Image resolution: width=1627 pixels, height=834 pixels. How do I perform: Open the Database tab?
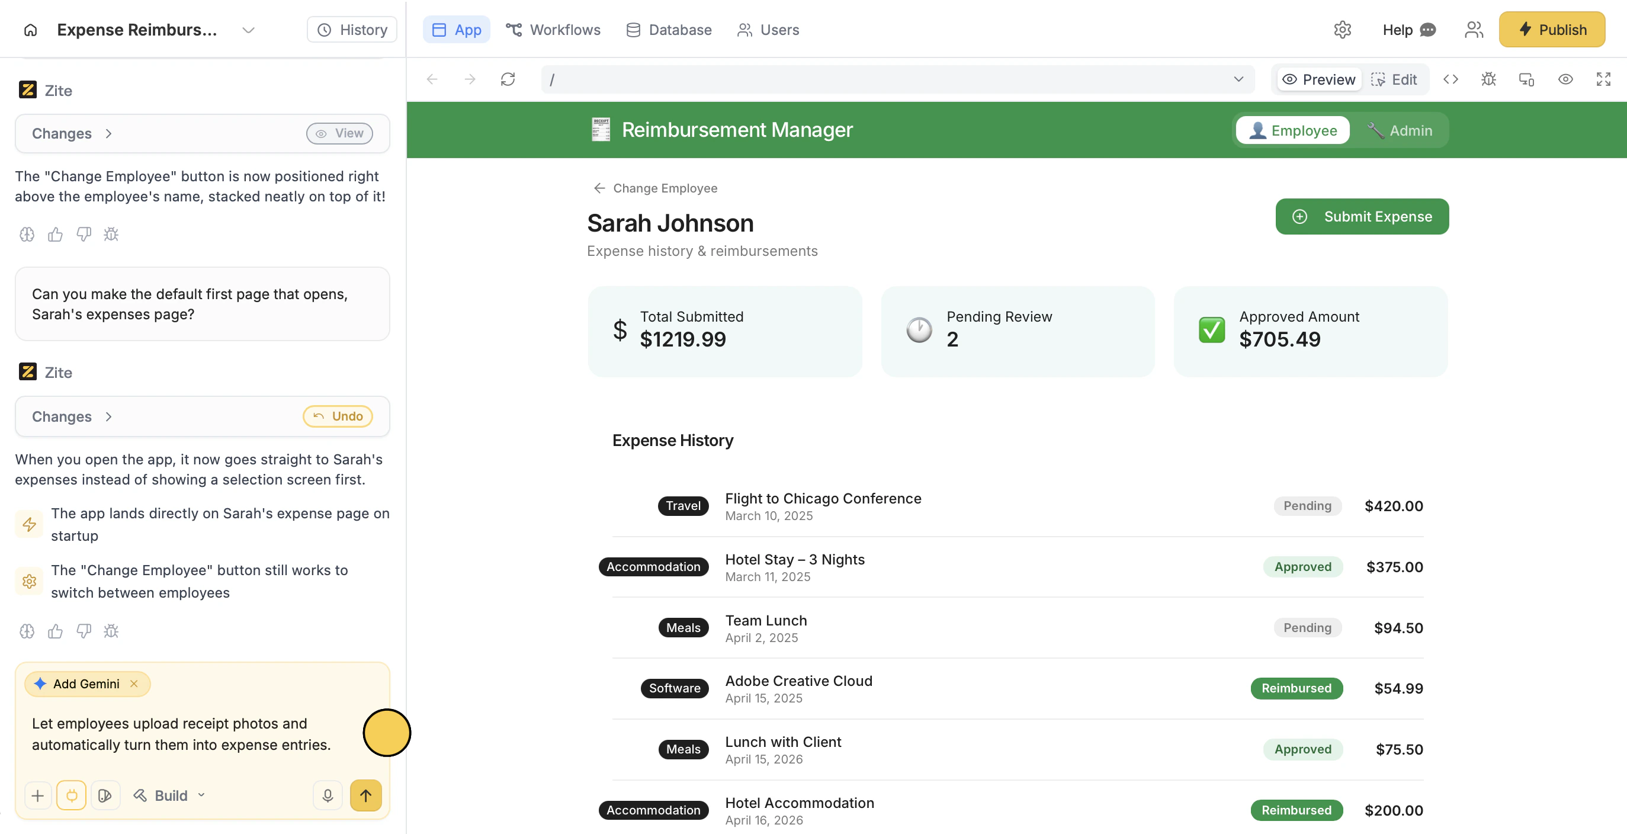click(669, 30)
